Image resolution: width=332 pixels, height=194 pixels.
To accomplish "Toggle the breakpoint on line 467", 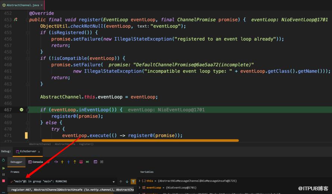I will (x=21, y=110).
